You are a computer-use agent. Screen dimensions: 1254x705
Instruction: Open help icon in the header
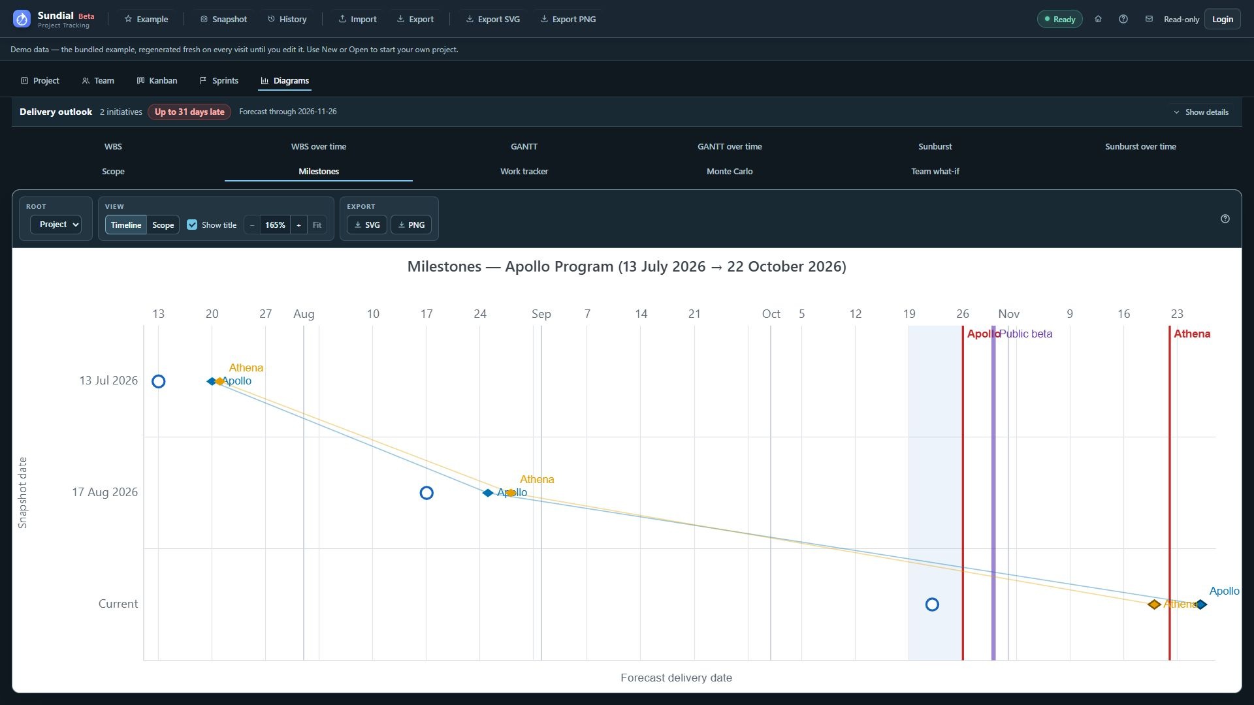tap(1123, 19)
